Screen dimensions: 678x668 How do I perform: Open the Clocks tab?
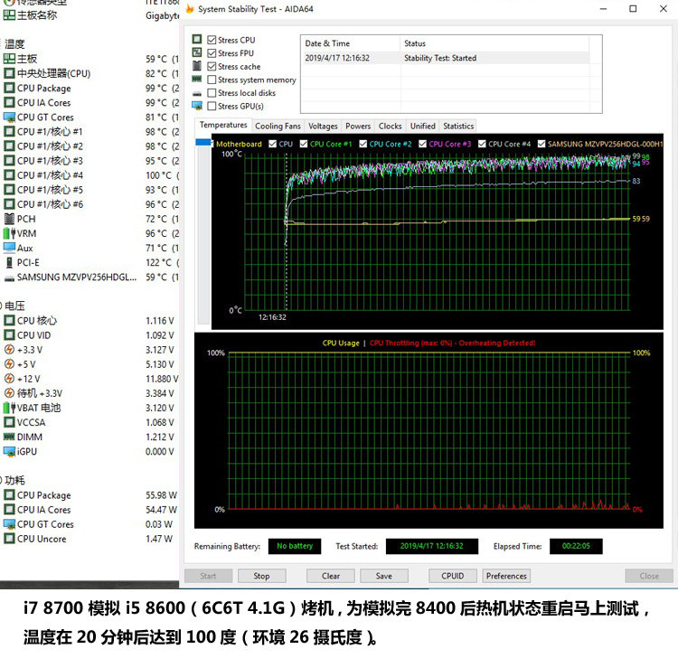coord(390,127)
